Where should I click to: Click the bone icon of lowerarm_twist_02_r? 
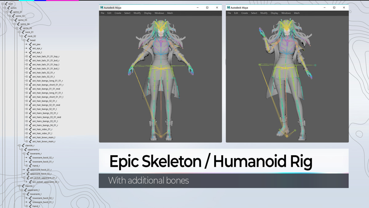coord(30,157)
